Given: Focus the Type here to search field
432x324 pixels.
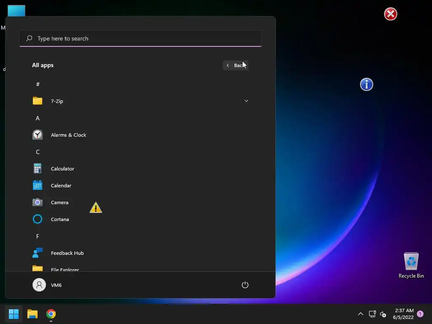Looking at the screenshot, I should pyautogui.click(x=140, y=38).
